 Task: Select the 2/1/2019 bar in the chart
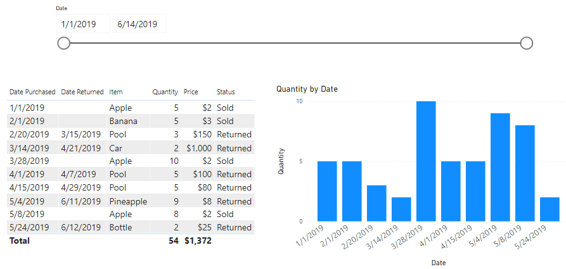pos(352,191)
